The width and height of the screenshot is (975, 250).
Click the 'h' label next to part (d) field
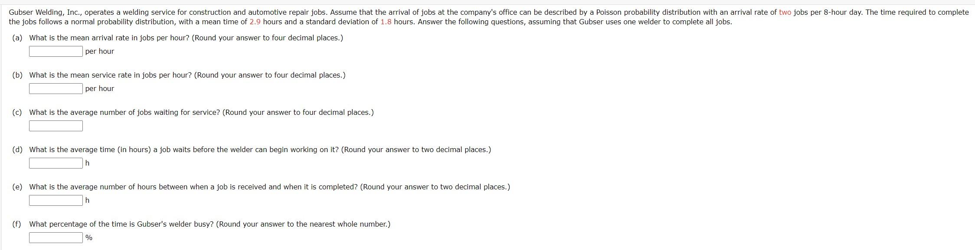[88, 163]
